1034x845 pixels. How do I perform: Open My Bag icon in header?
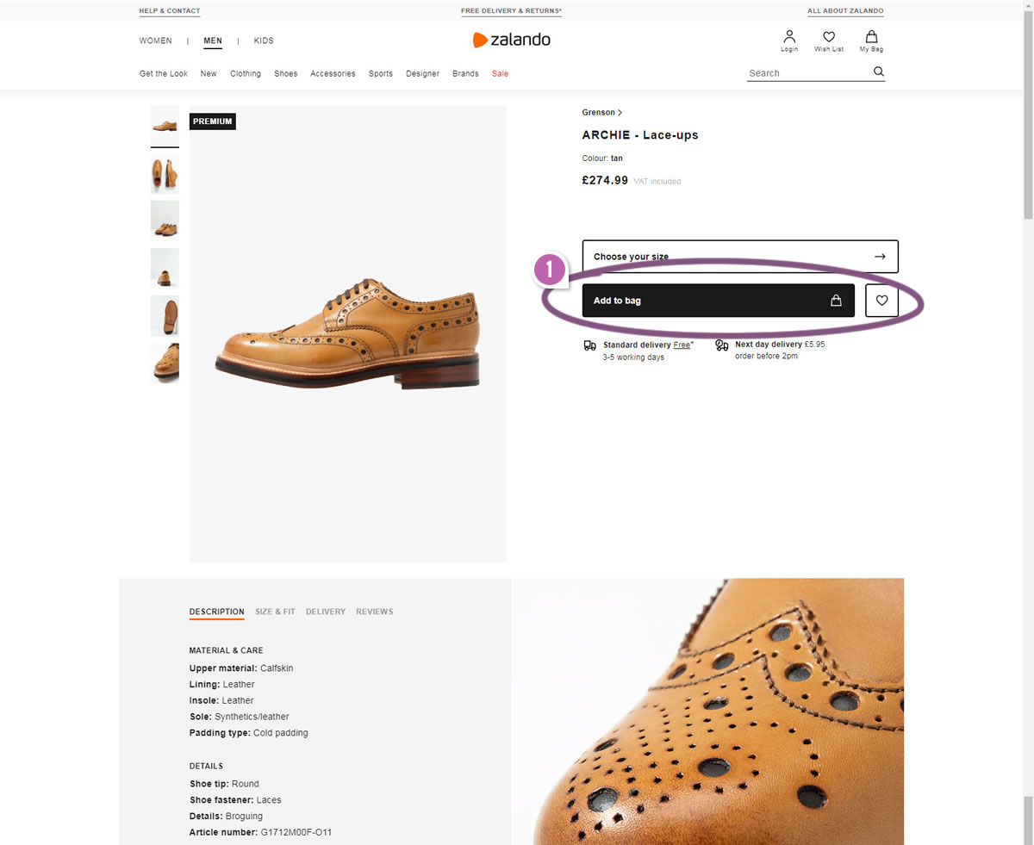(871, 40)
